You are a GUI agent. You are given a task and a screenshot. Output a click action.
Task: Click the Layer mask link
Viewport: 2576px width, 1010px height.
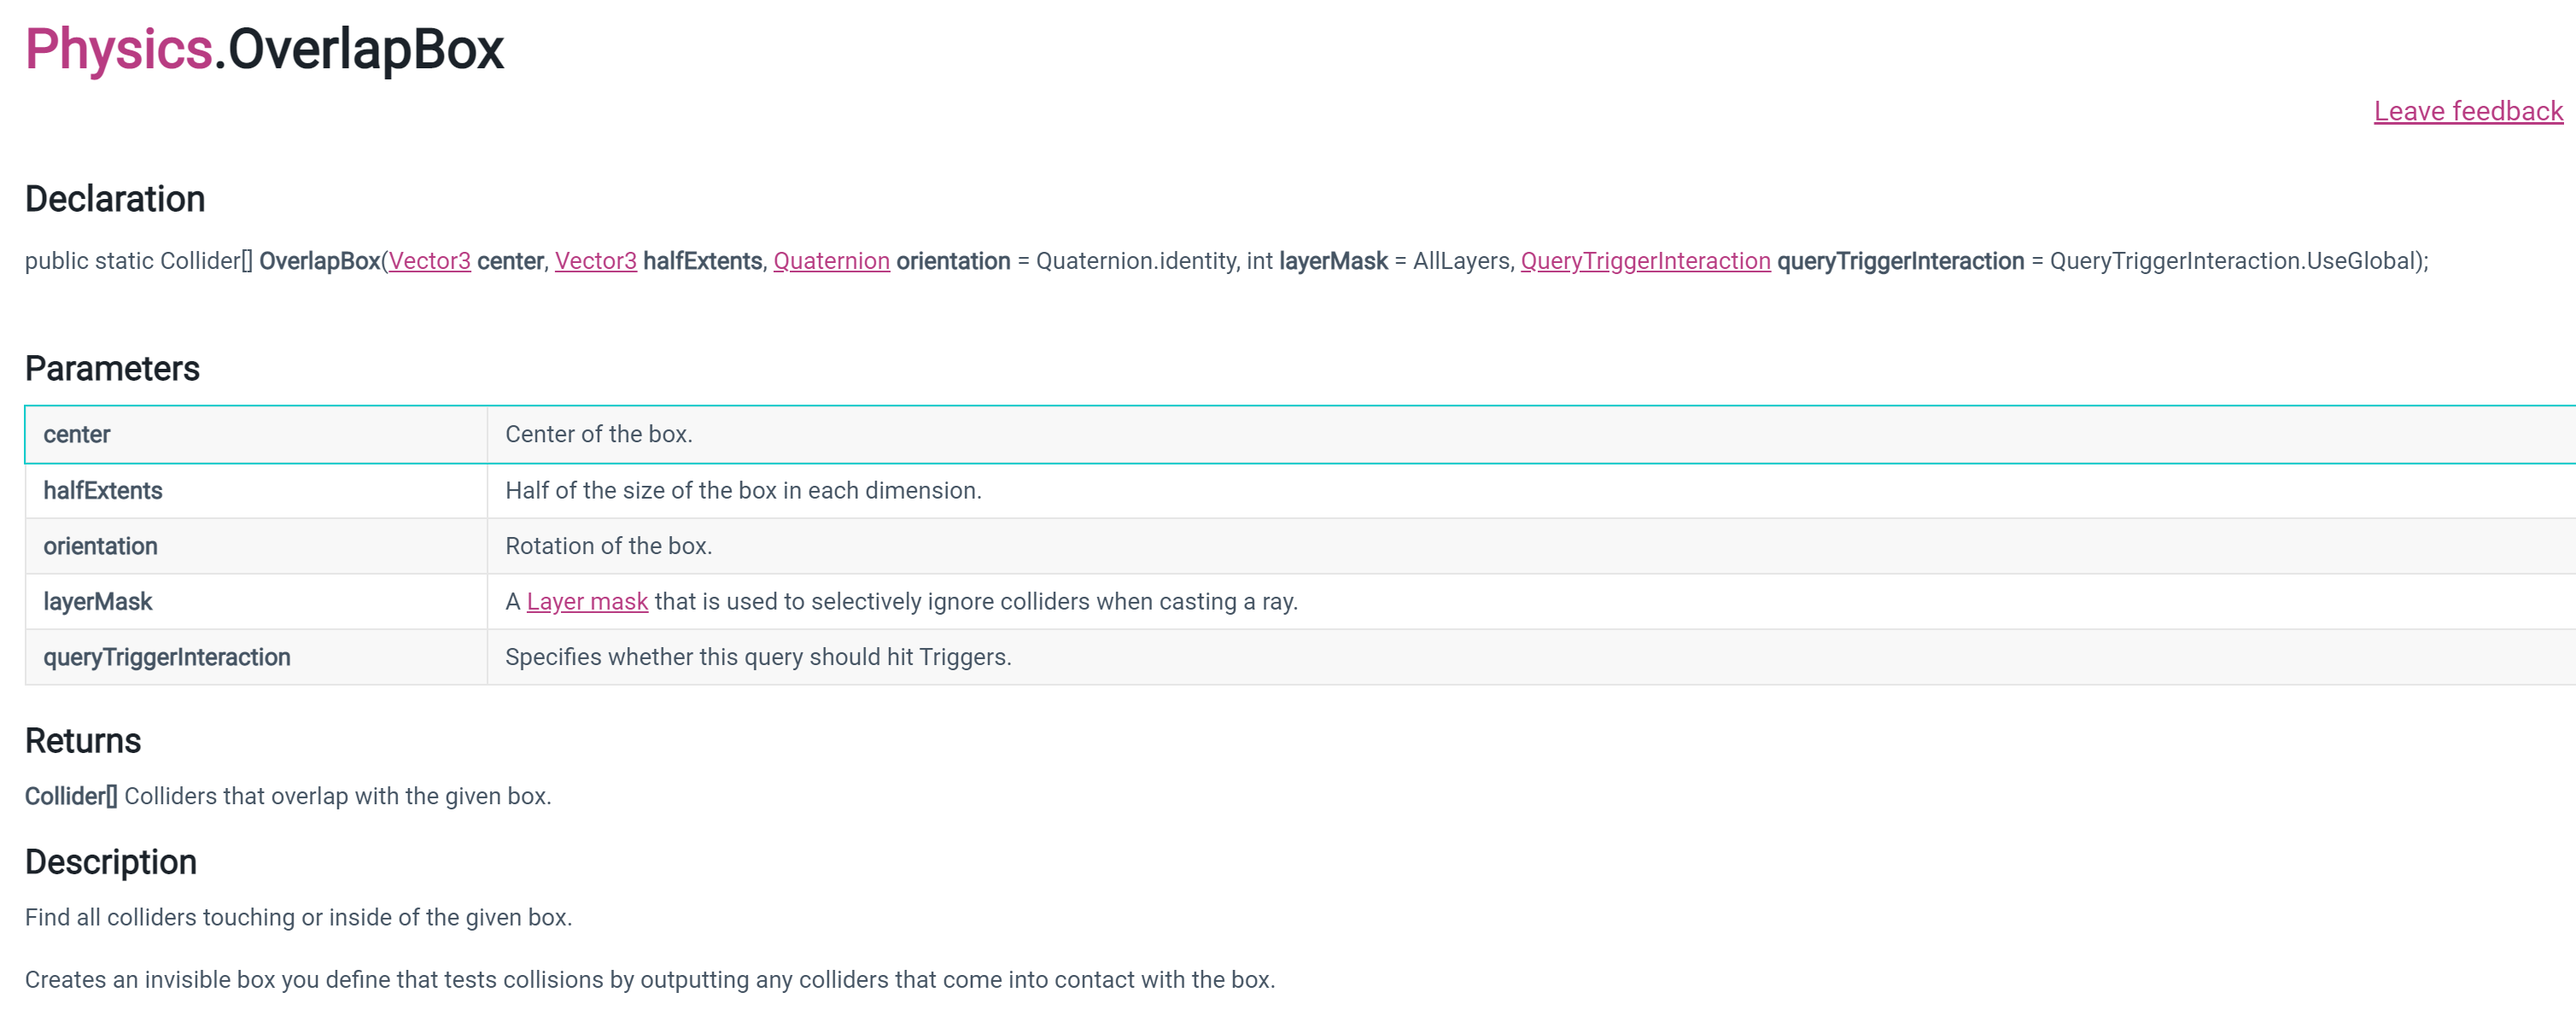tap(587, 601)
